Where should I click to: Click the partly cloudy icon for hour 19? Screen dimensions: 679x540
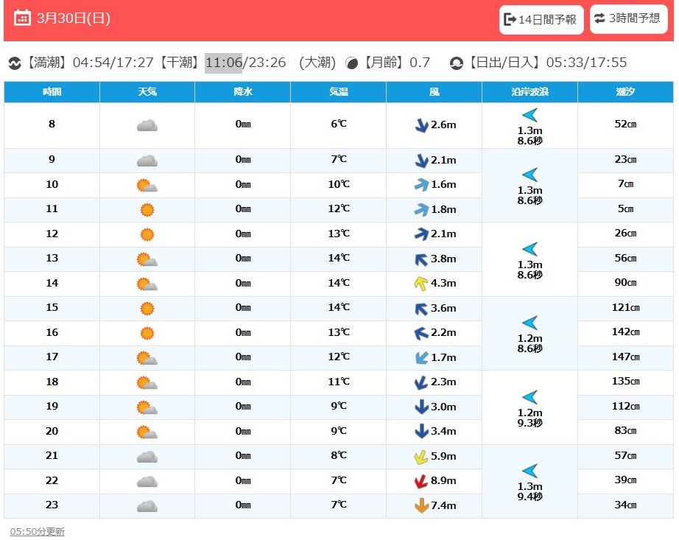[147, 407]
